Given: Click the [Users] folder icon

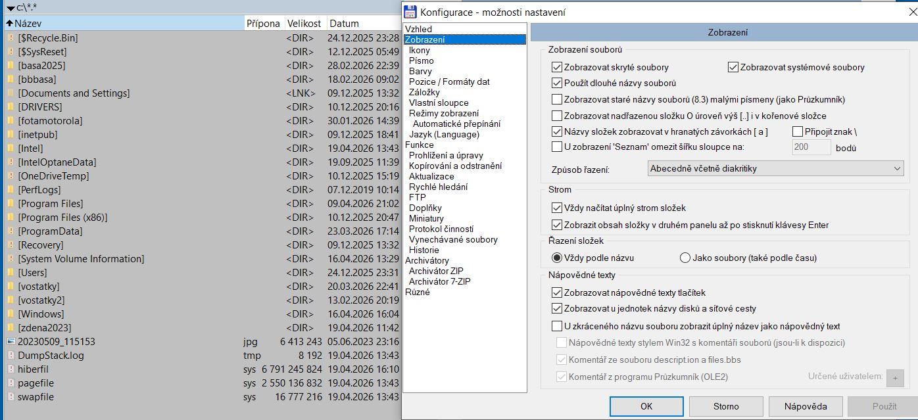Looking at the screenshot, I should [x=11, y=273].
